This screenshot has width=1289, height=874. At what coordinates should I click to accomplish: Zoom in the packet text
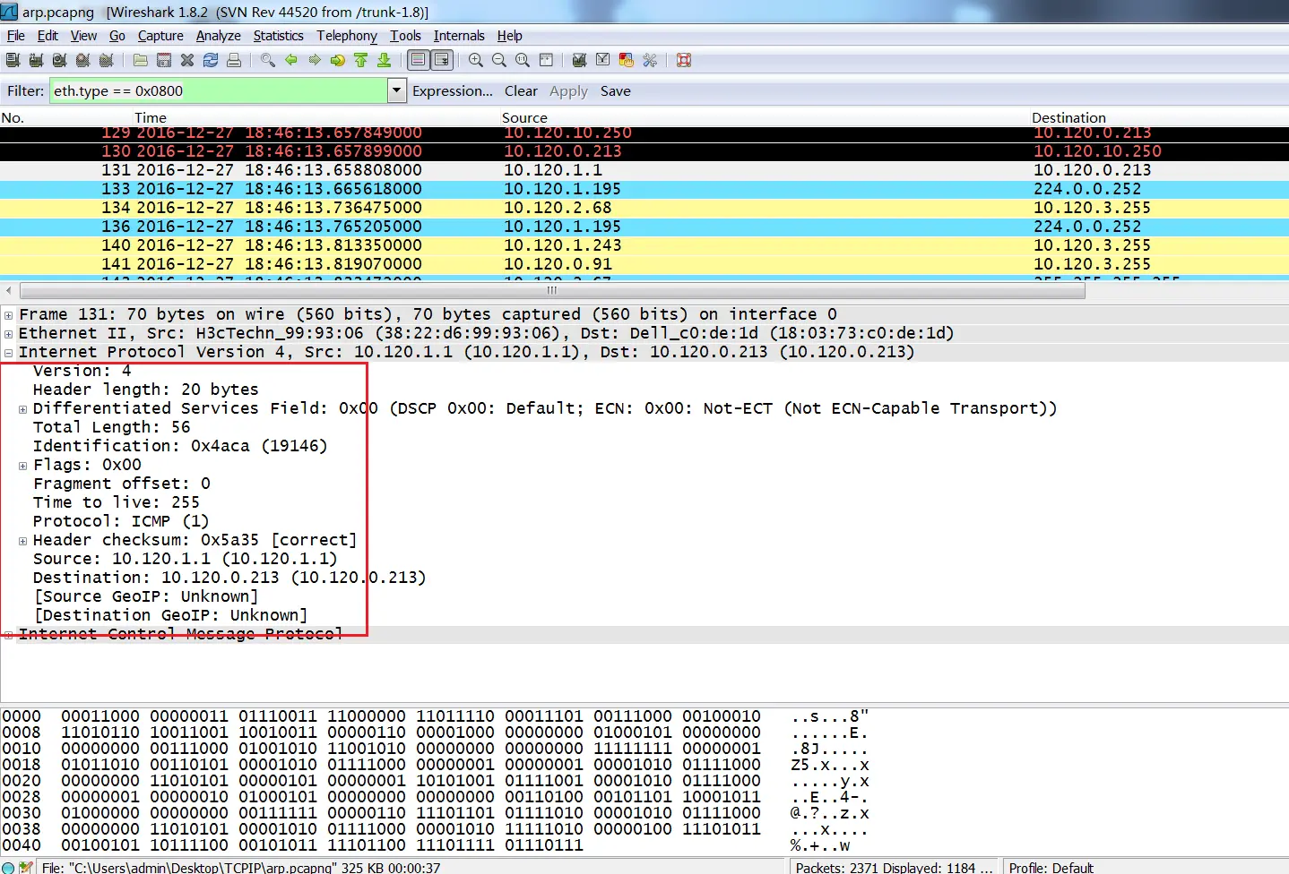[476, 60]
